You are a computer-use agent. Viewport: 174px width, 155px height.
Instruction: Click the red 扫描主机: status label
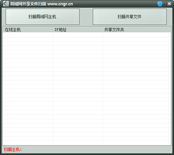click(13, 149)
